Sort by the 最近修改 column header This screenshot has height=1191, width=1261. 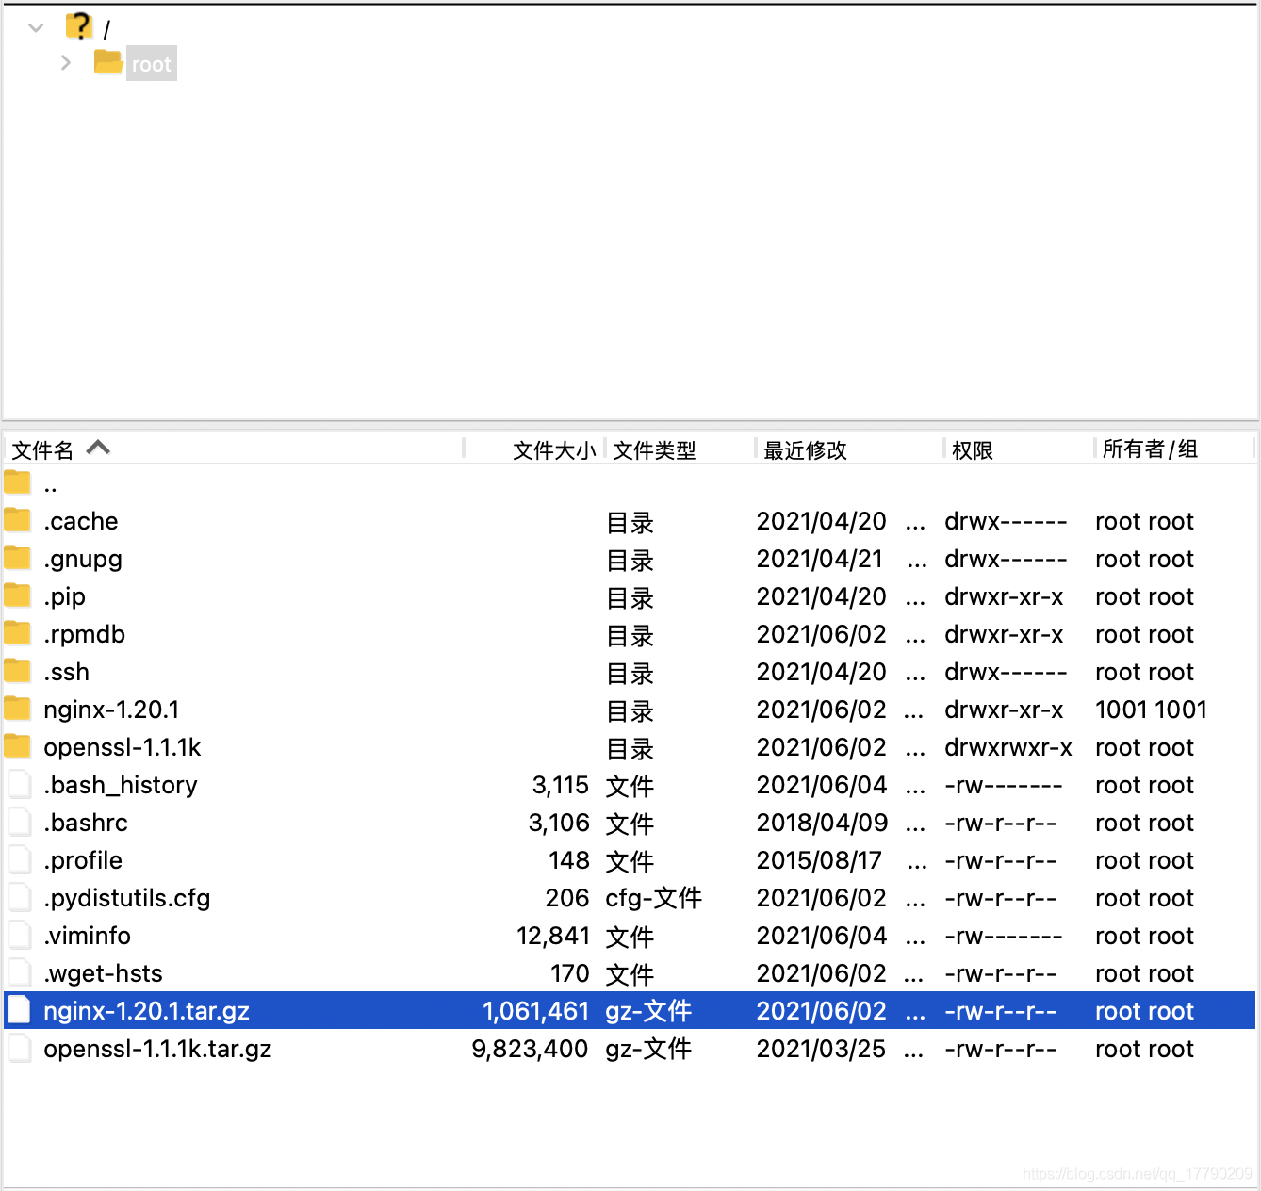tap(805, 450)
